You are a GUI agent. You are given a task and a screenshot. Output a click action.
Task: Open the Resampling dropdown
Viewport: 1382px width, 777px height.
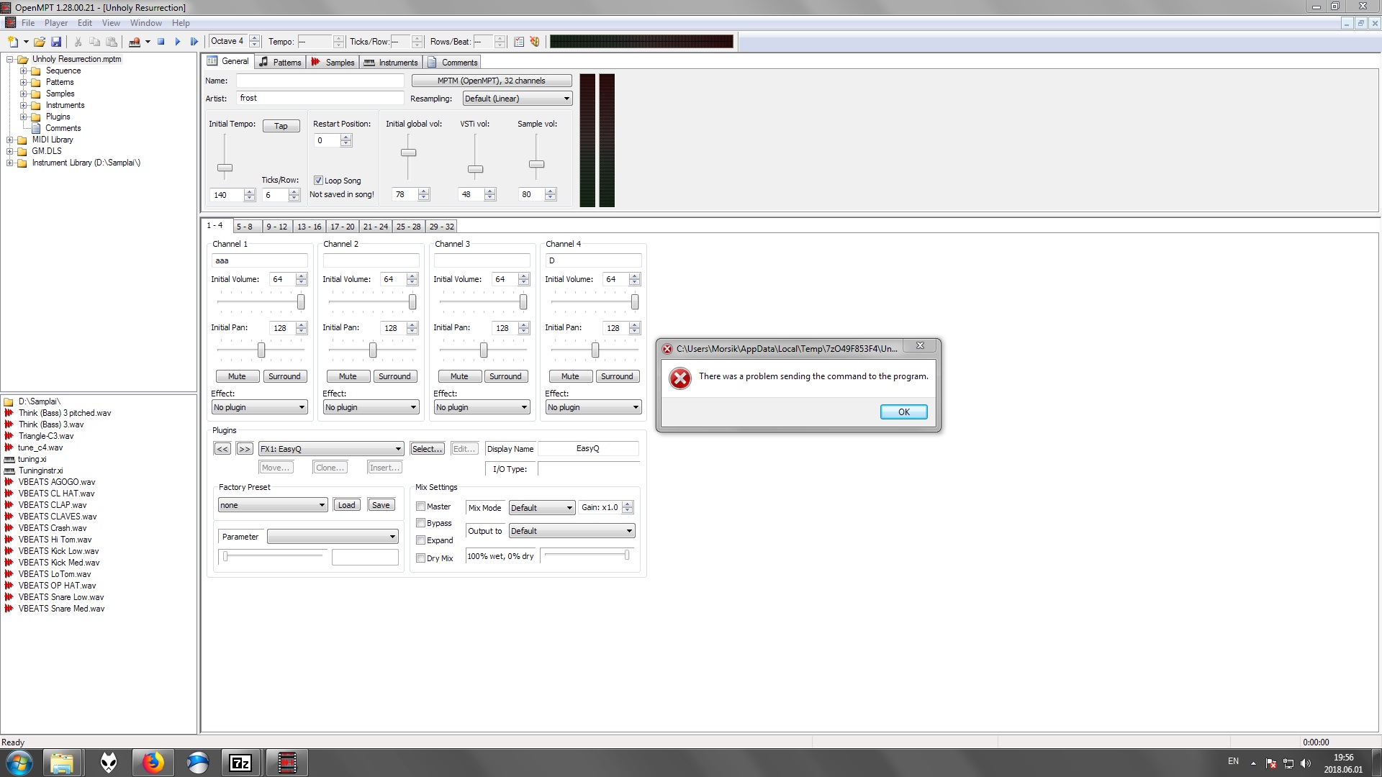click(x=517, y=99)
